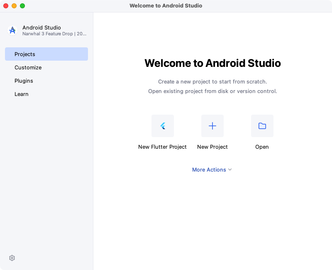Click the Narwhal 3 Feature Drop version text
Screen dimensions: 332x270
[x=54, y=34]
